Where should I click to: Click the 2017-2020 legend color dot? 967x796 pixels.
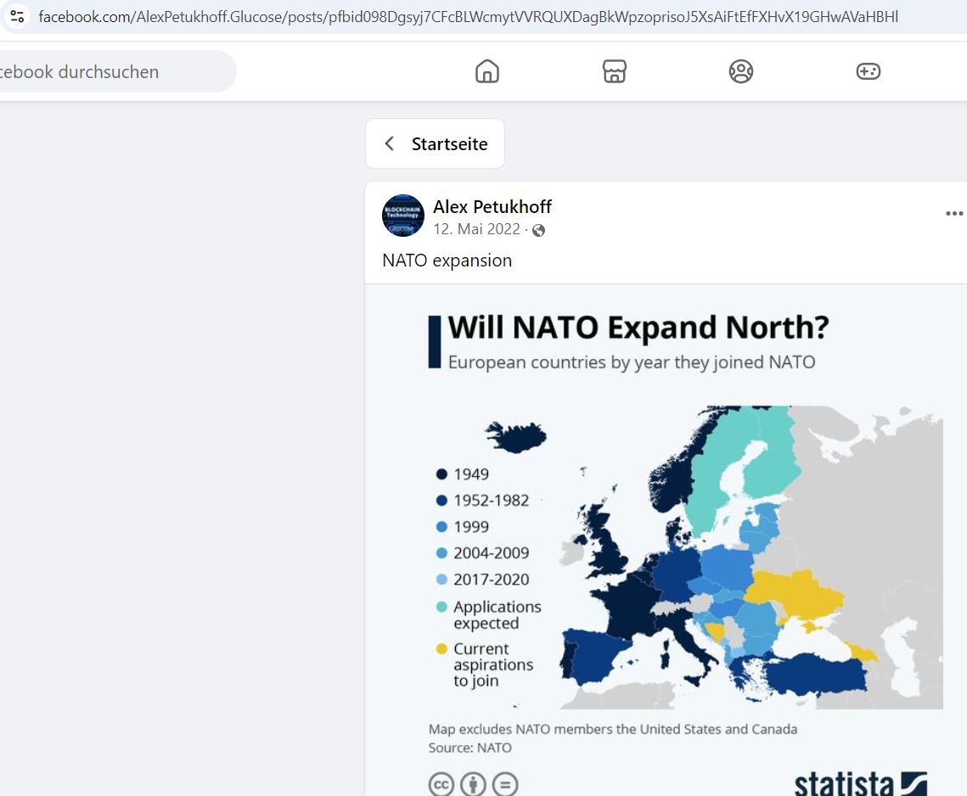tap(441, 580)
